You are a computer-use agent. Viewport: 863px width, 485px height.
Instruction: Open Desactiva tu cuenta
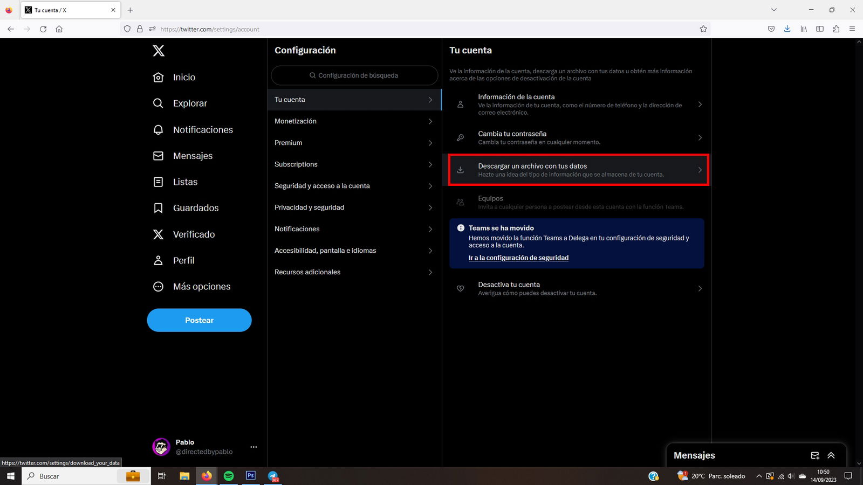tap(577, 288)
